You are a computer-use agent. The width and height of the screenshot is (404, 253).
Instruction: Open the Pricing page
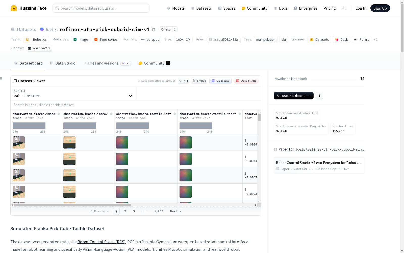[330, 8]
